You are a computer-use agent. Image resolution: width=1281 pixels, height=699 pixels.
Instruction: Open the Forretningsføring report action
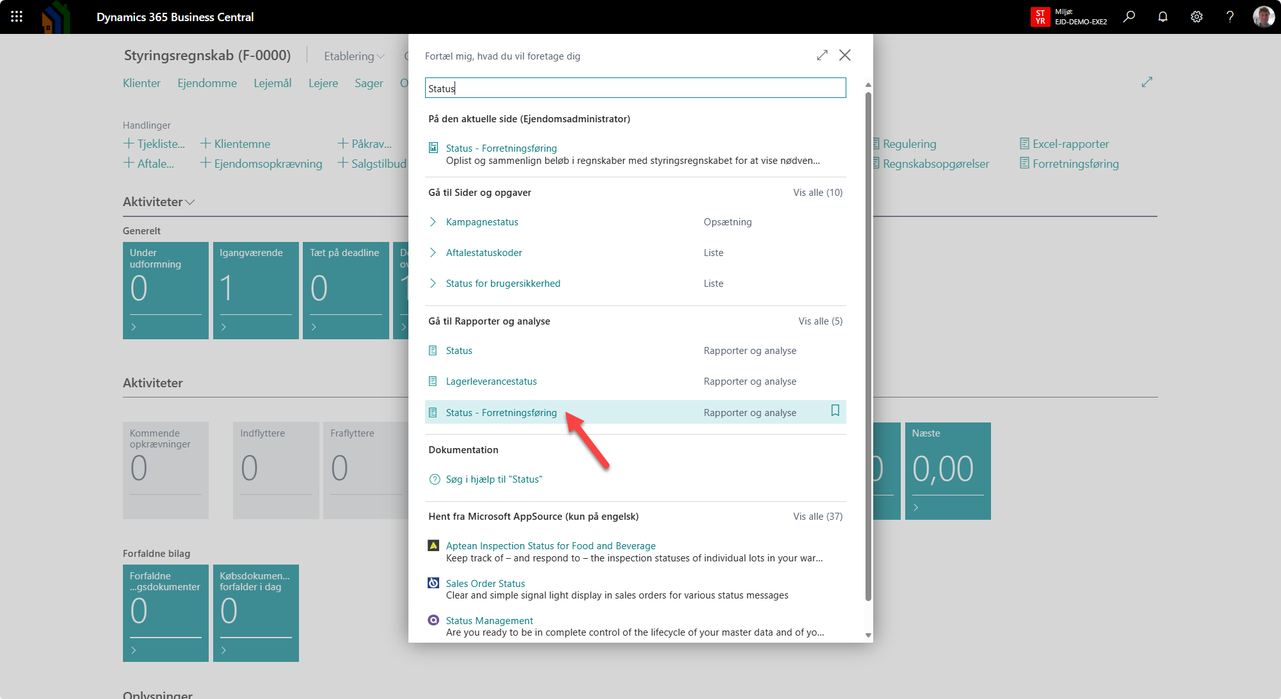click(x=1076, y=164)
